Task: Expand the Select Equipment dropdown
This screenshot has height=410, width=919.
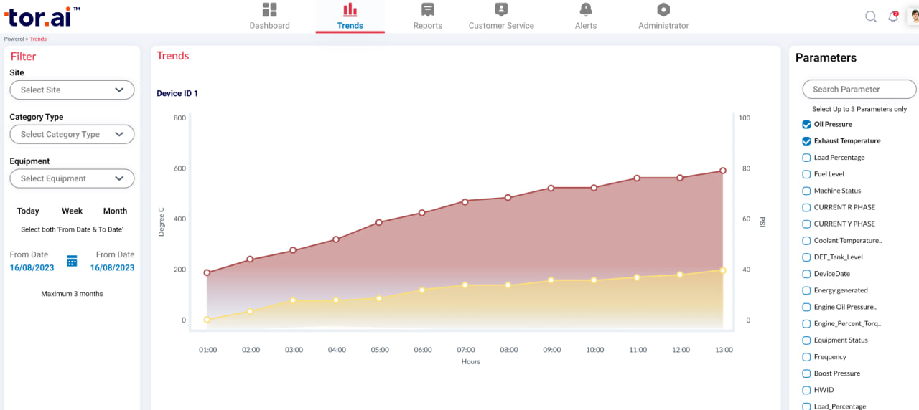Action: [x=72, y=178]
